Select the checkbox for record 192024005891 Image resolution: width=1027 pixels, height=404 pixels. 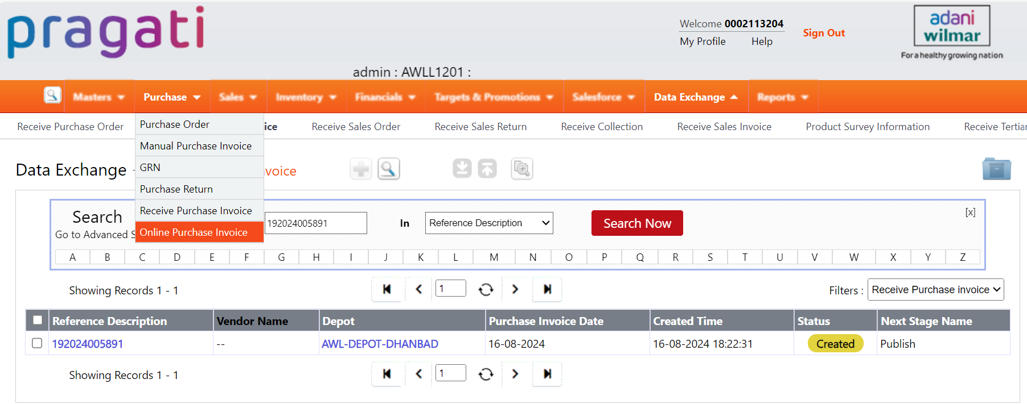coord(37,343)
